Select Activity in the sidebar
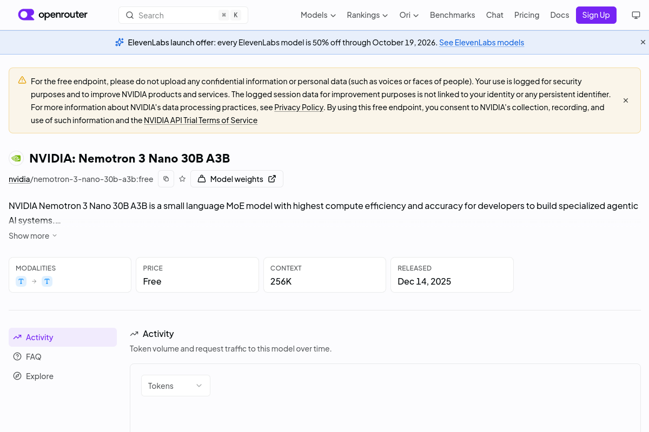The image size is (649, 432). (63, 337)
